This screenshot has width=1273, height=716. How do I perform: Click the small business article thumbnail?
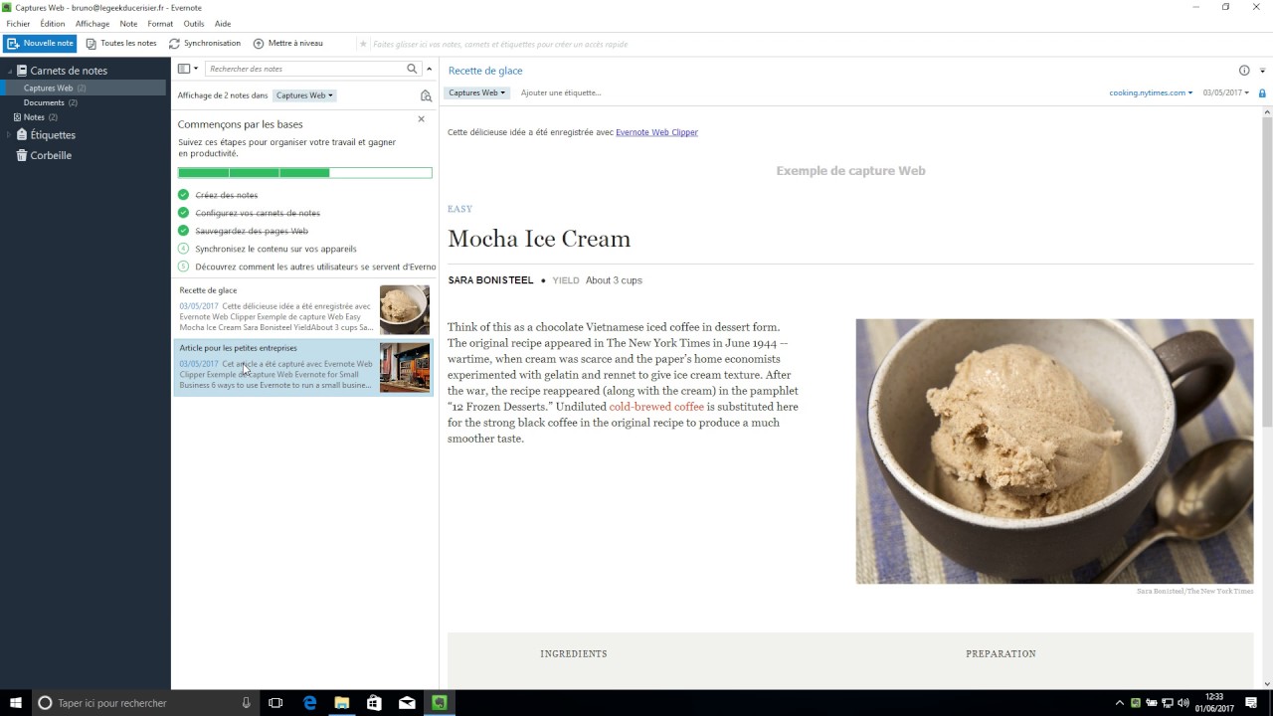405,368
